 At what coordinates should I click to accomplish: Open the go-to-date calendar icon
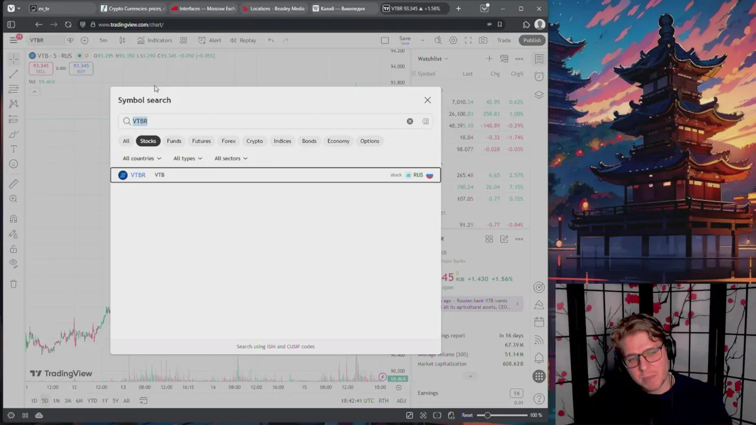pyautogui.click(x=143, y=401)
